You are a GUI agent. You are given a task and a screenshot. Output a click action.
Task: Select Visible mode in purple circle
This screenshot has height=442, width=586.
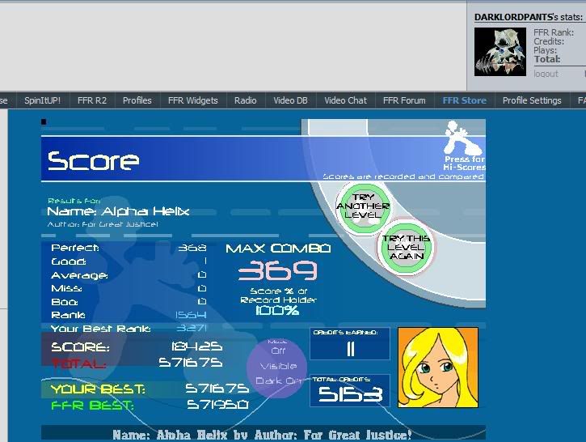coord(276,365)
